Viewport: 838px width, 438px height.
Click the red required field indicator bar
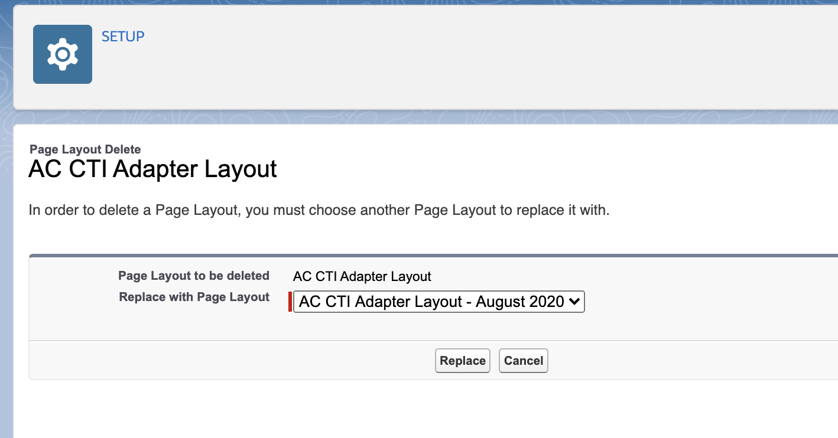[x=290, y=302]
